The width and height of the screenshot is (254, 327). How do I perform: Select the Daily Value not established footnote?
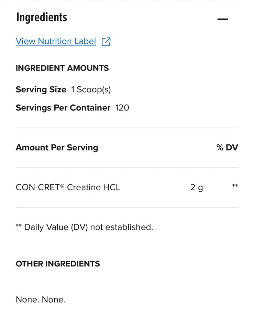88,227
